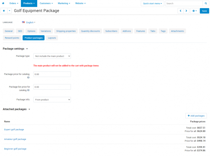Open the Subscribers tab
Screen dimensions: 210x156
(x=111, y=31)
